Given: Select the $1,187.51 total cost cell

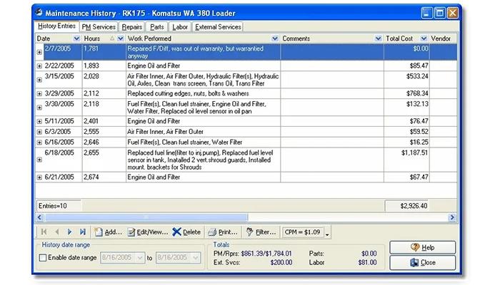Looking at the screenshot, I should [406, 160].
